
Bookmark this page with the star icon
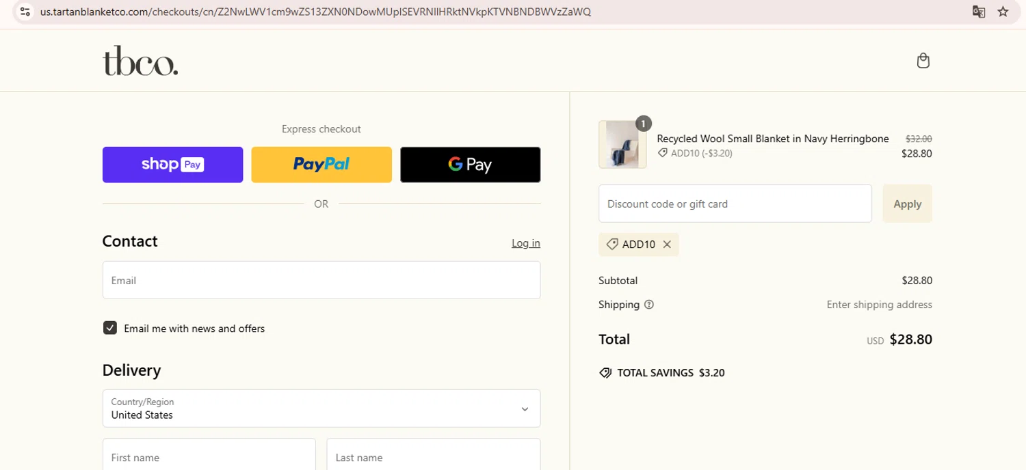1003,12
